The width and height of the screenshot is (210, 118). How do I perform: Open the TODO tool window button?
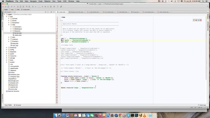coord(8,105)
